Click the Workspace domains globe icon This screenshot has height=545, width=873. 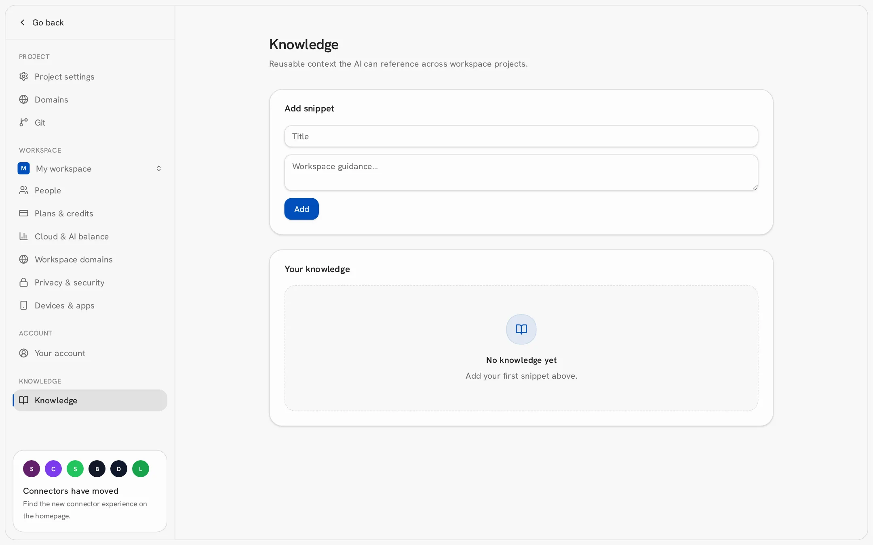(x=24, y=259)
